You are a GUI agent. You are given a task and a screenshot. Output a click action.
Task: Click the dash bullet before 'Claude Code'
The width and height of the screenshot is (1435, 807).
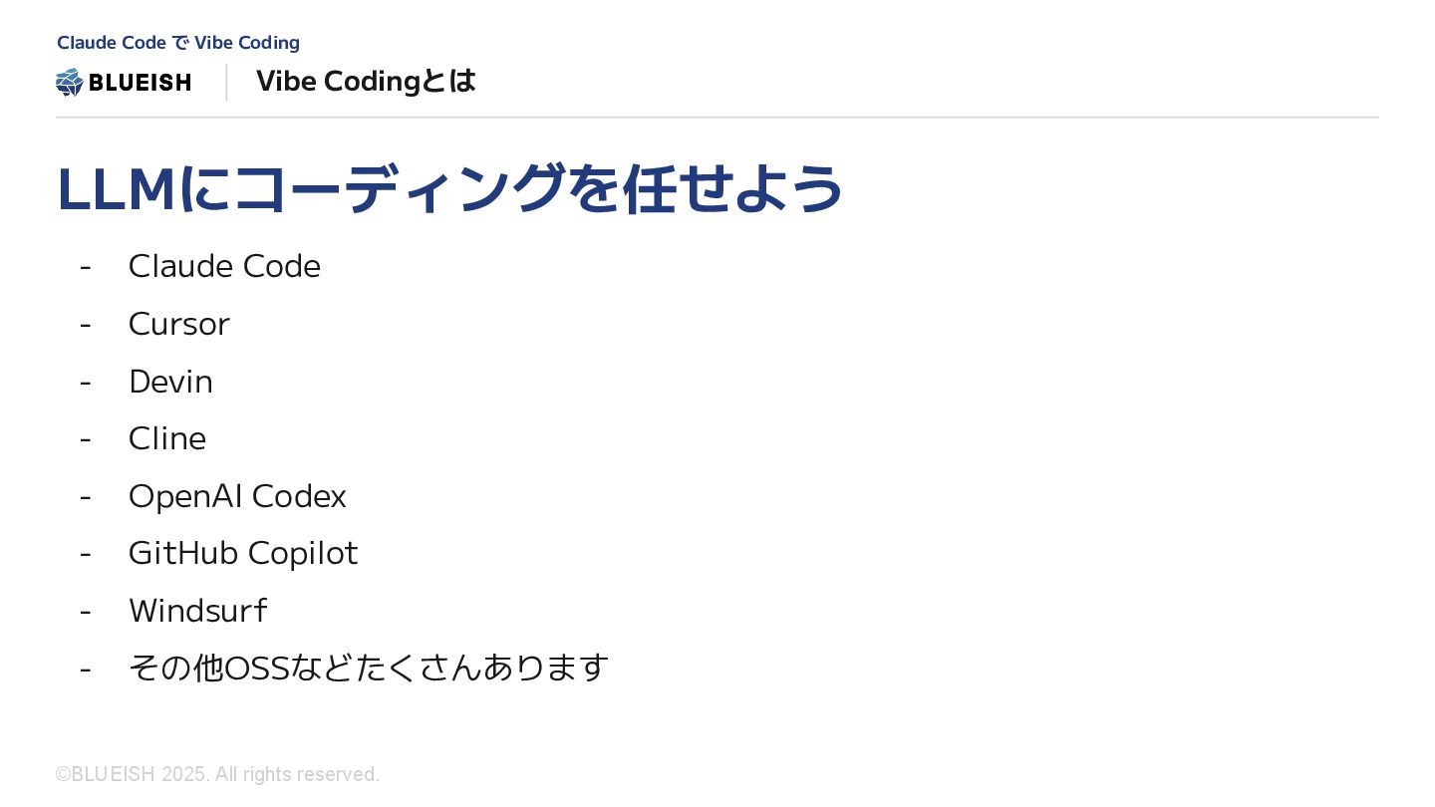click(x=86, y=267)
